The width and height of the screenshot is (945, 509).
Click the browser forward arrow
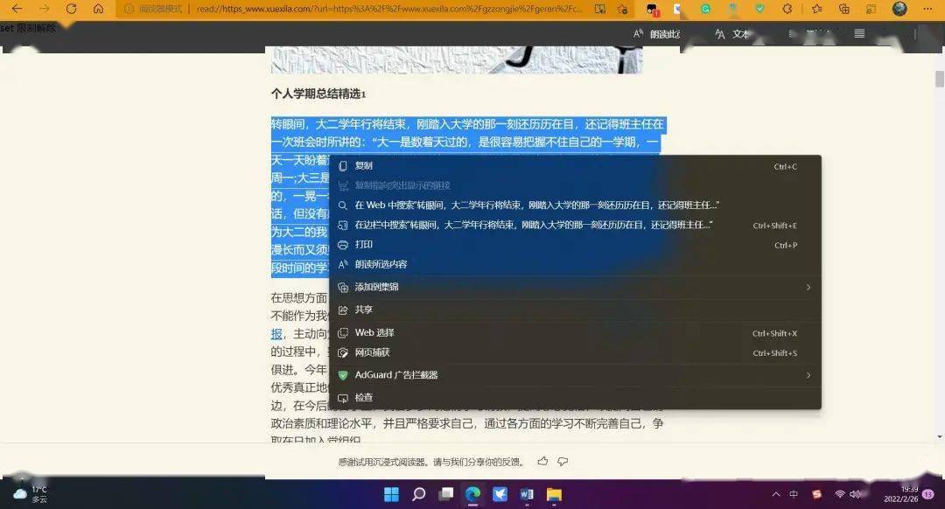click(44, 9)
